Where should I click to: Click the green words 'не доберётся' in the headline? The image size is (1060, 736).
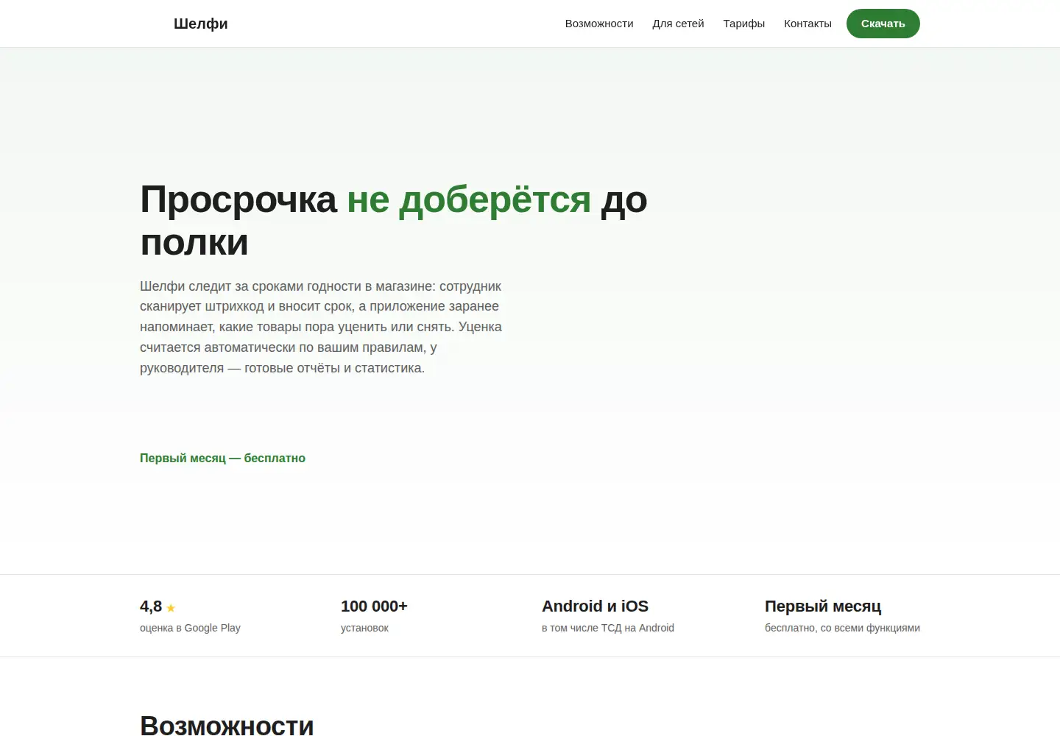tap(469, 199)
